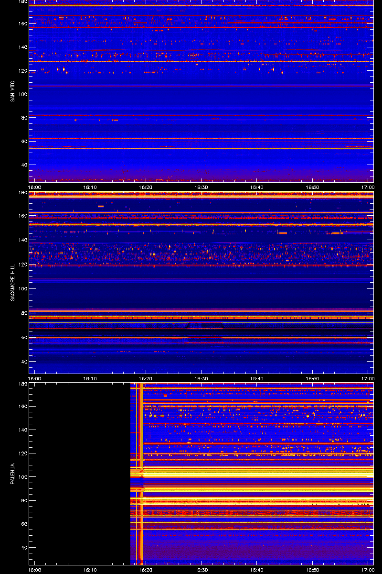Click 16:40 time label under Sagamore Hill plot
This screenshot has width=382, height=574.
tap(257, 379)
